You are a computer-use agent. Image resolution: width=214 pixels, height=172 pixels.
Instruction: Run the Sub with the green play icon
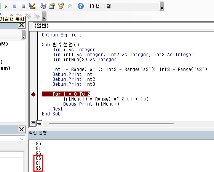tap(6, 6)
